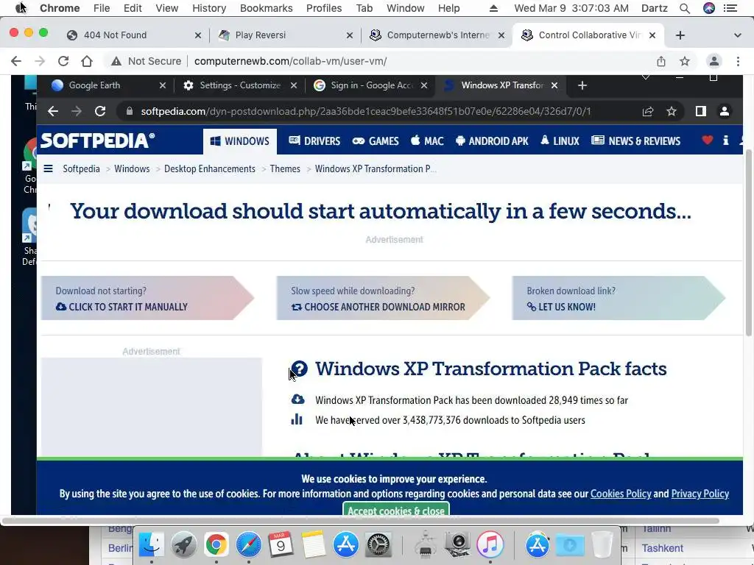Switch to the Play Reversi tab
The width and height of the screenshot is (754, 565).
point(285,35)
